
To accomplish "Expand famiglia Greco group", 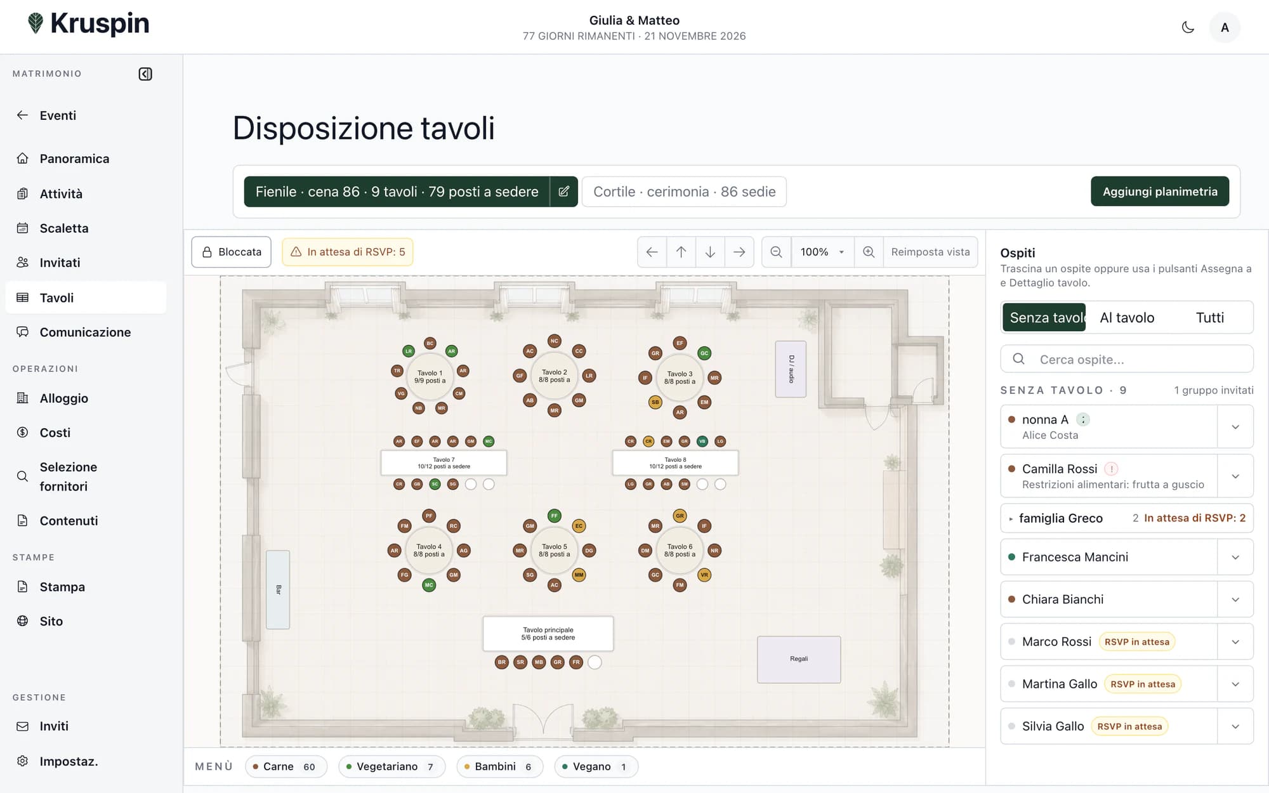I will tap(1127, 518).
